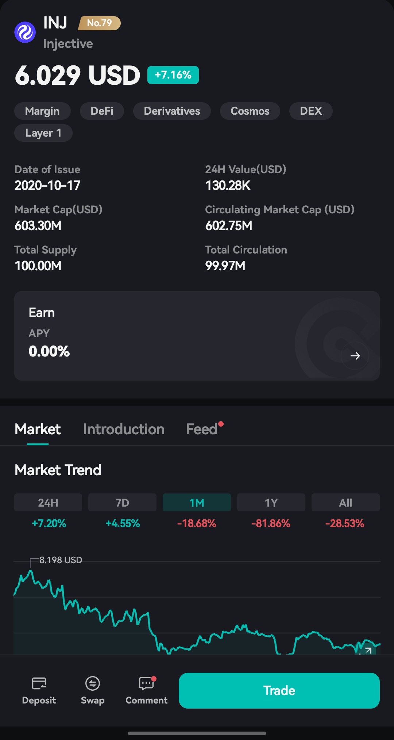Tap the +7.16% change badge

173,75
